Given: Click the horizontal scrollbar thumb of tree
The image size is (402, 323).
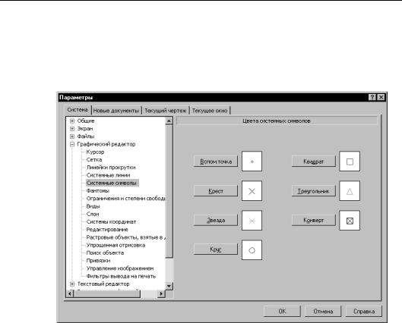Looking at the screenshot, I should 107,293.
